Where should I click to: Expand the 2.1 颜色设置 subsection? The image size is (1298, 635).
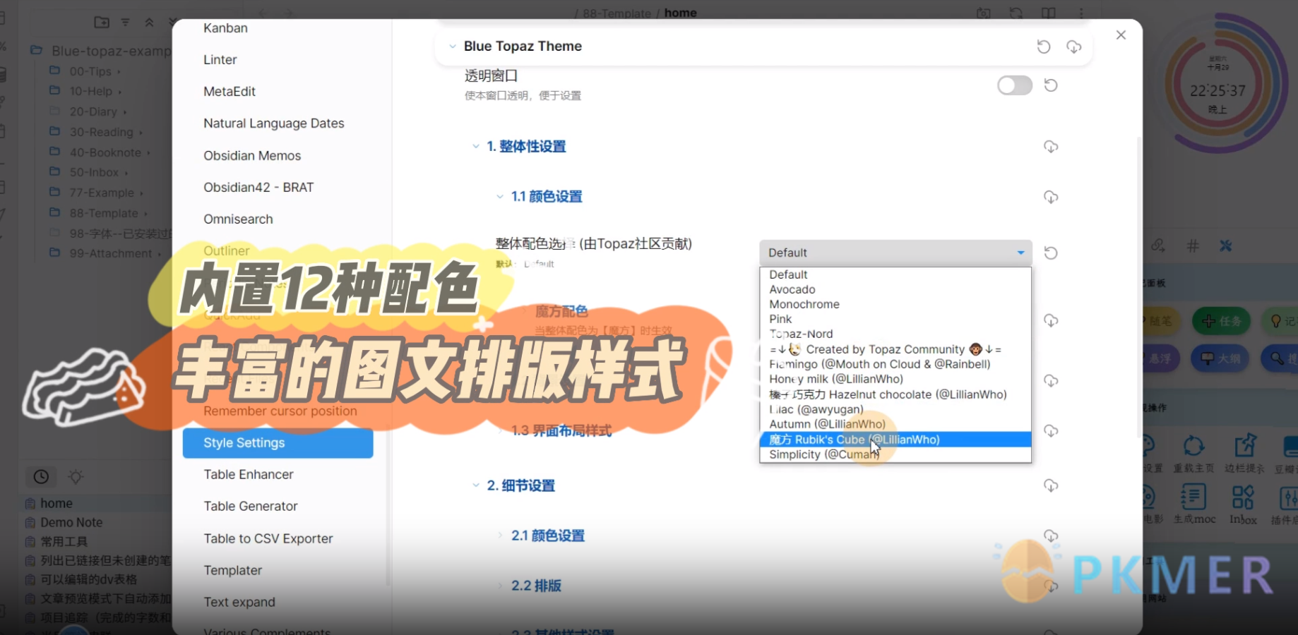pyautogui.click(x=500, y=536)
